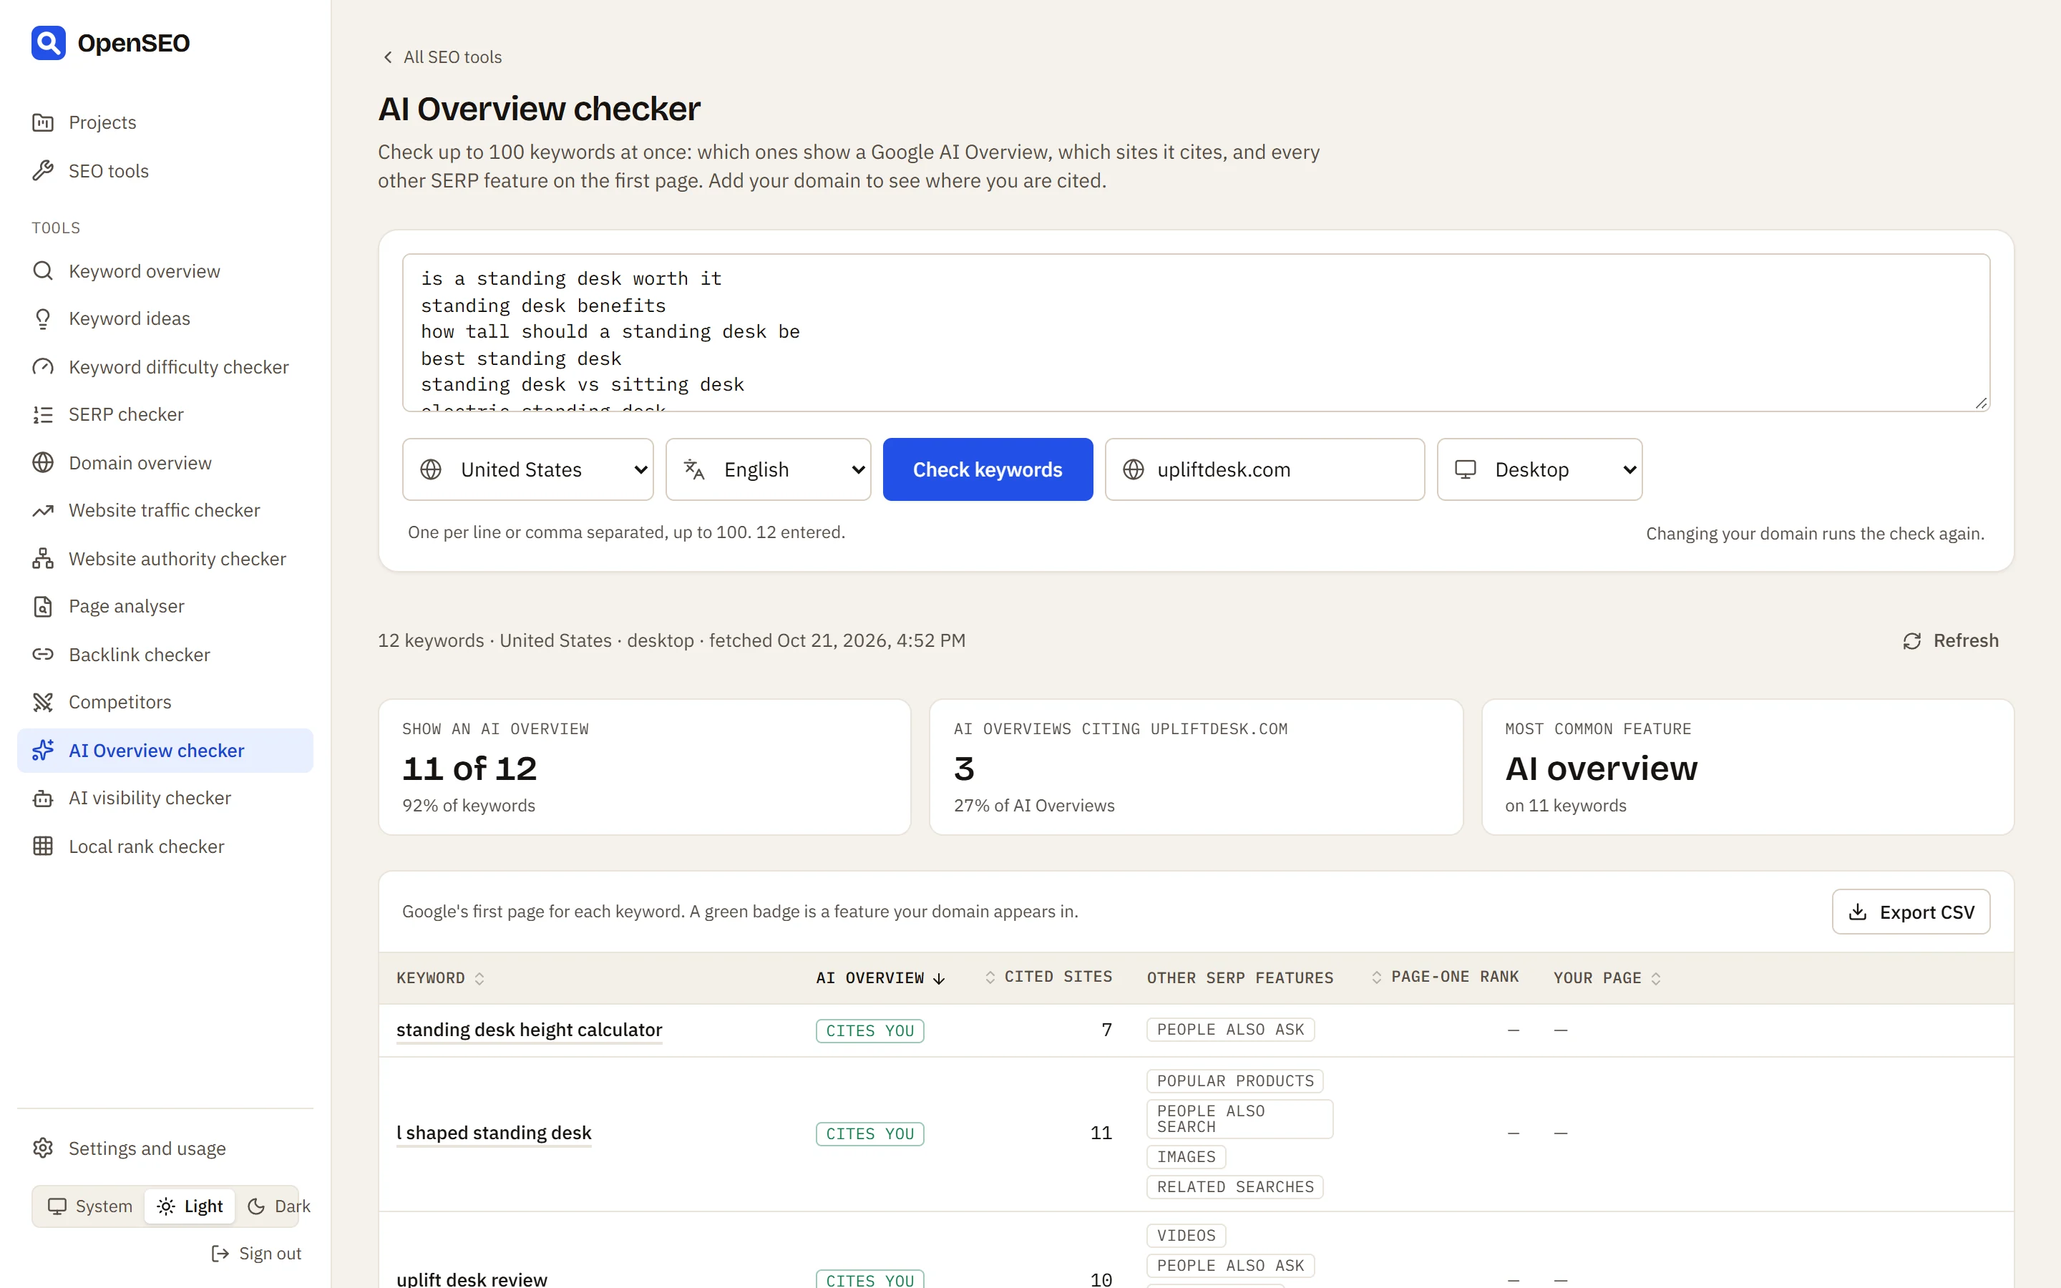
Task: Open Backlink checker link icon
Action: pyautogui.click(x=43, y=654)
